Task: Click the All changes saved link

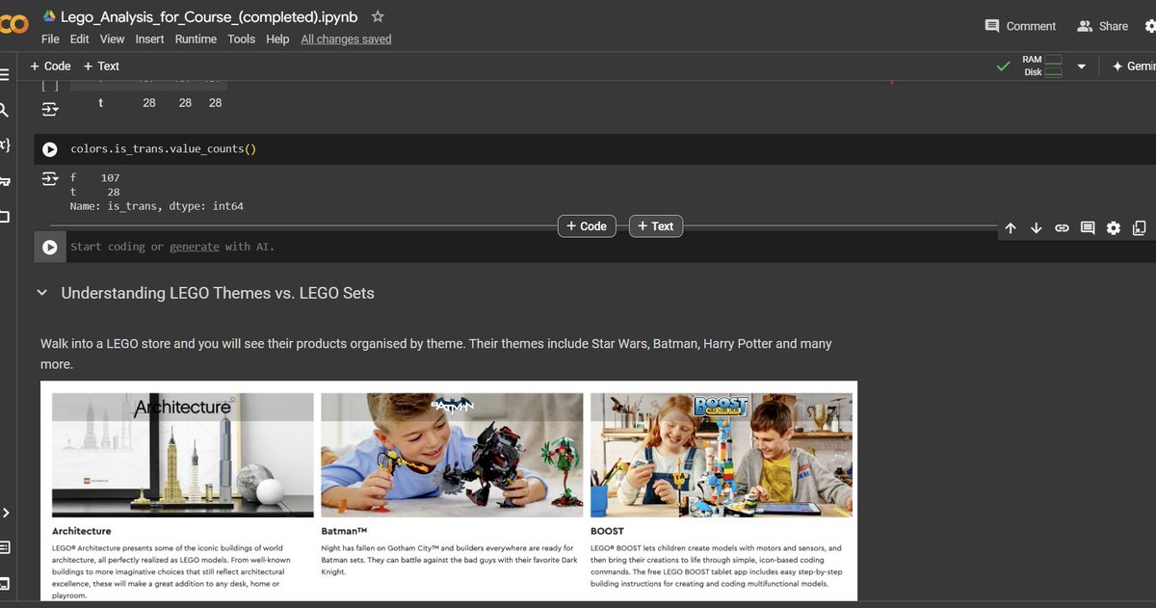Action: pyautogui.click(x=346, y=40)
